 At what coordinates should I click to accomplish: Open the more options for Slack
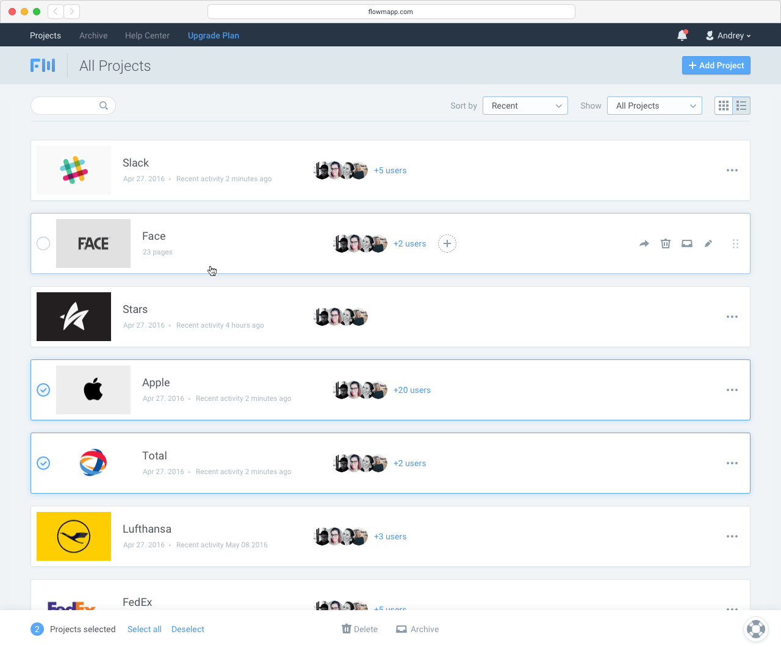pyautogui.click(x=732, y=170)
